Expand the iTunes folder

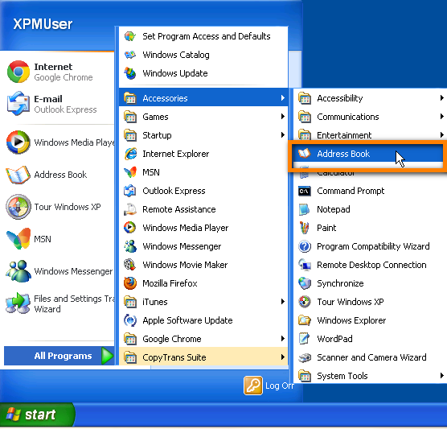[203, 302]
